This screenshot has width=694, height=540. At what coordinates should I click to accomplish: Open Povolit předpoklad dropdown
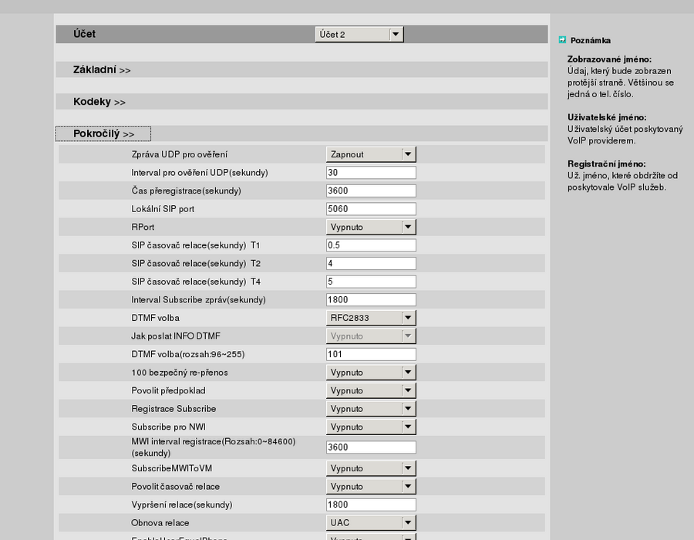371,390
